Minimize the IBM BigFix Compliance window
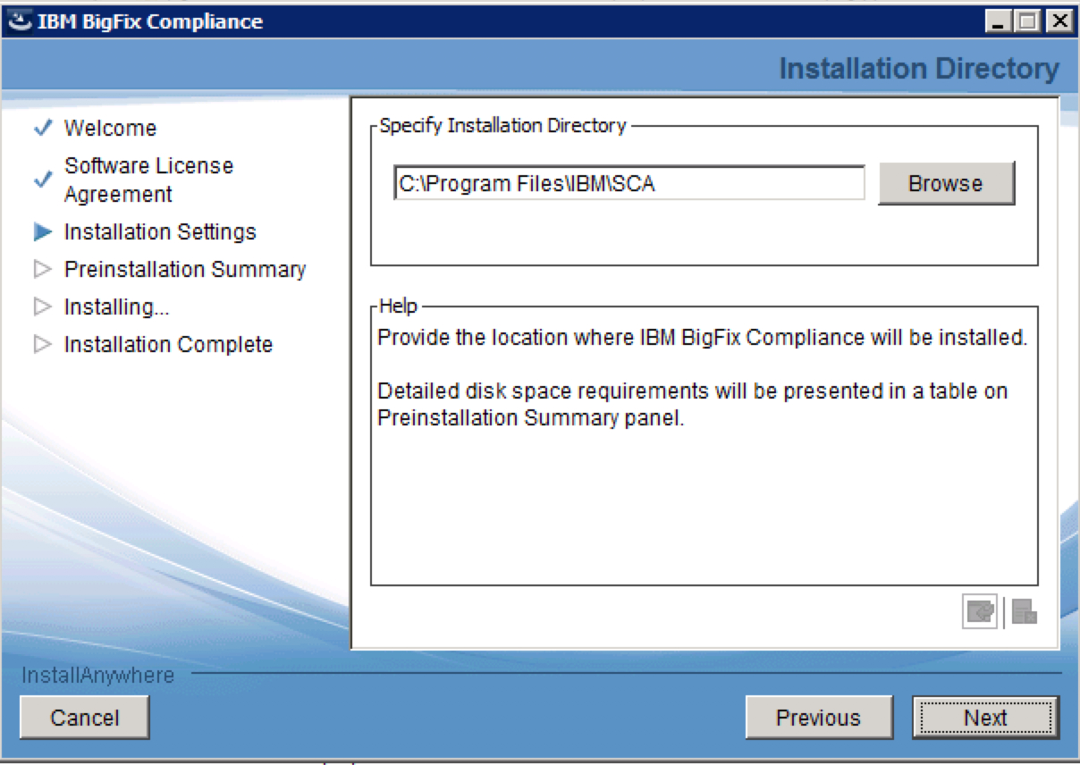Image resolution: width=1080 pixels, height=765 pixels. pyautogui.click(x=998, y=21)
